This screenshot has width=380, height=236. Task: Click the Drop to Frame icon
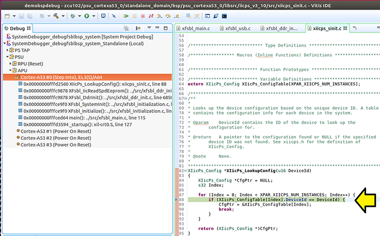pyautogui.click(x=188, y=16)
